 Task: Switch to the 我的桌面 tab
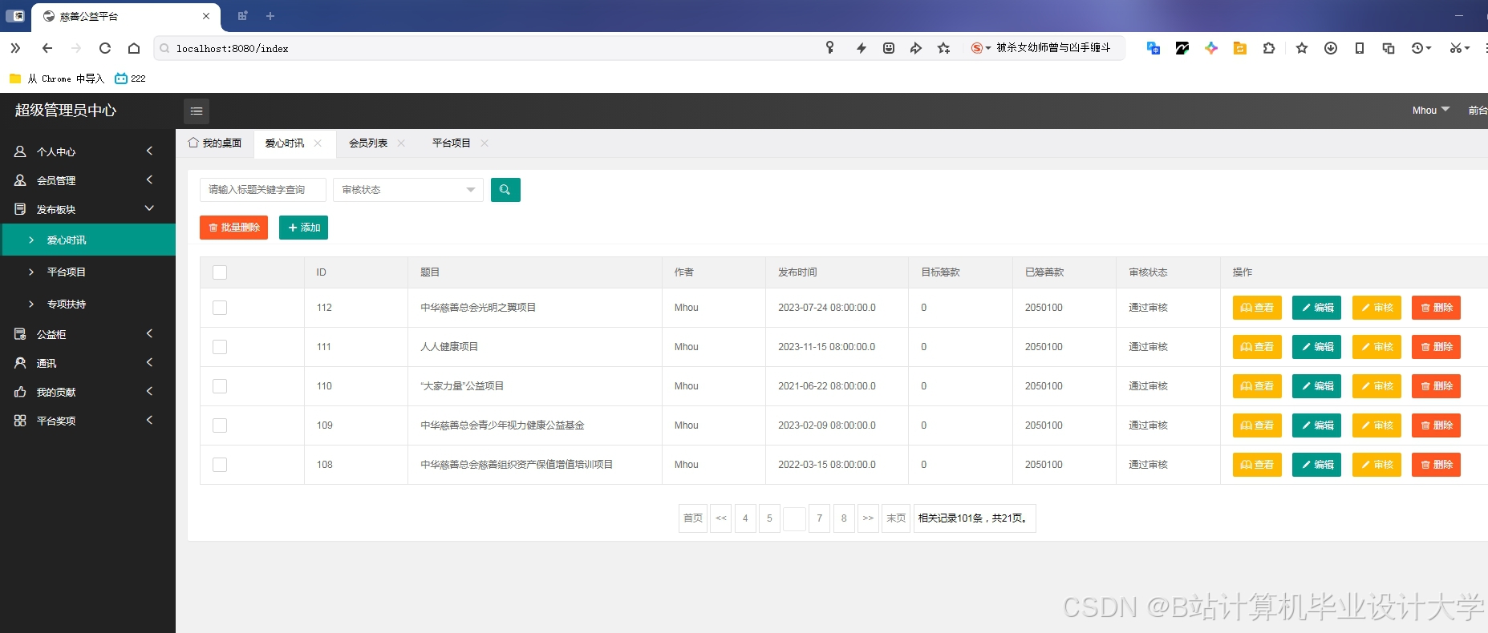tap(215, 143)
